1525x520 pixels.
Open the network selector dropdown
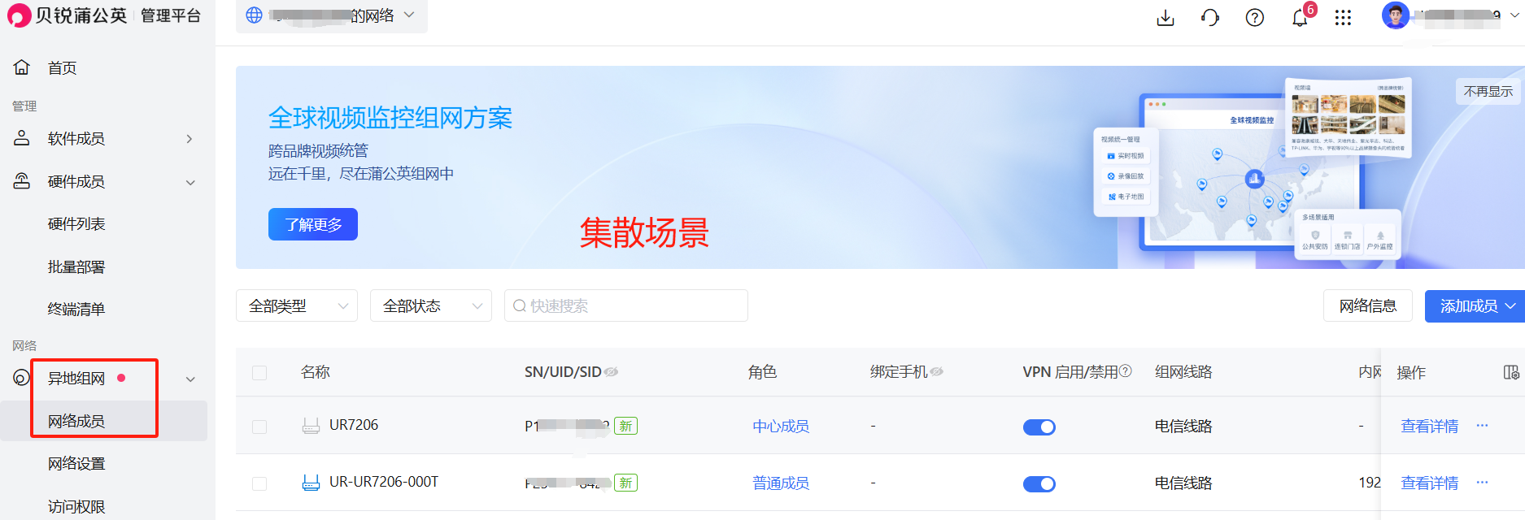click(x=332, y=15)
